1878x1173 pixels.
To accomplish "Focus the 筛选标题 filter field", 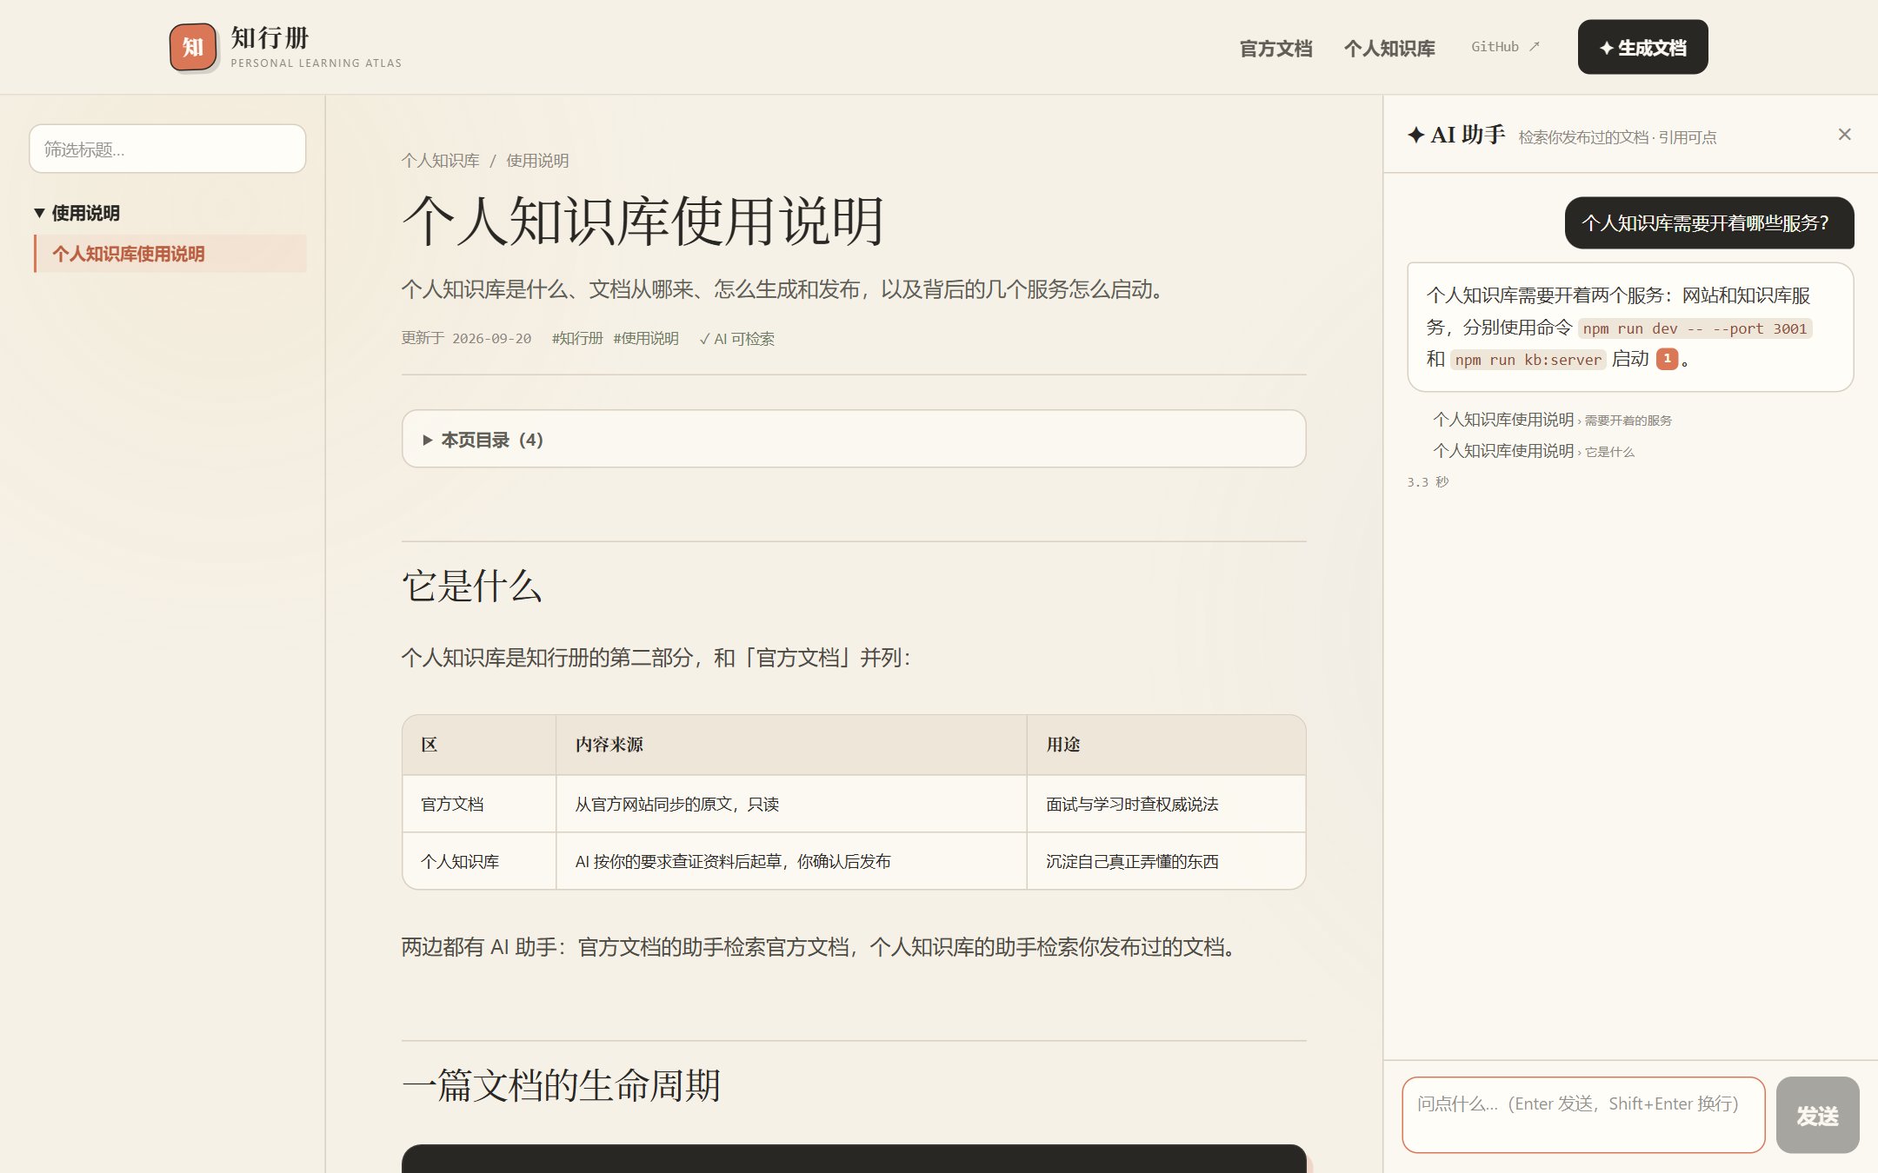I will (167, 149).
